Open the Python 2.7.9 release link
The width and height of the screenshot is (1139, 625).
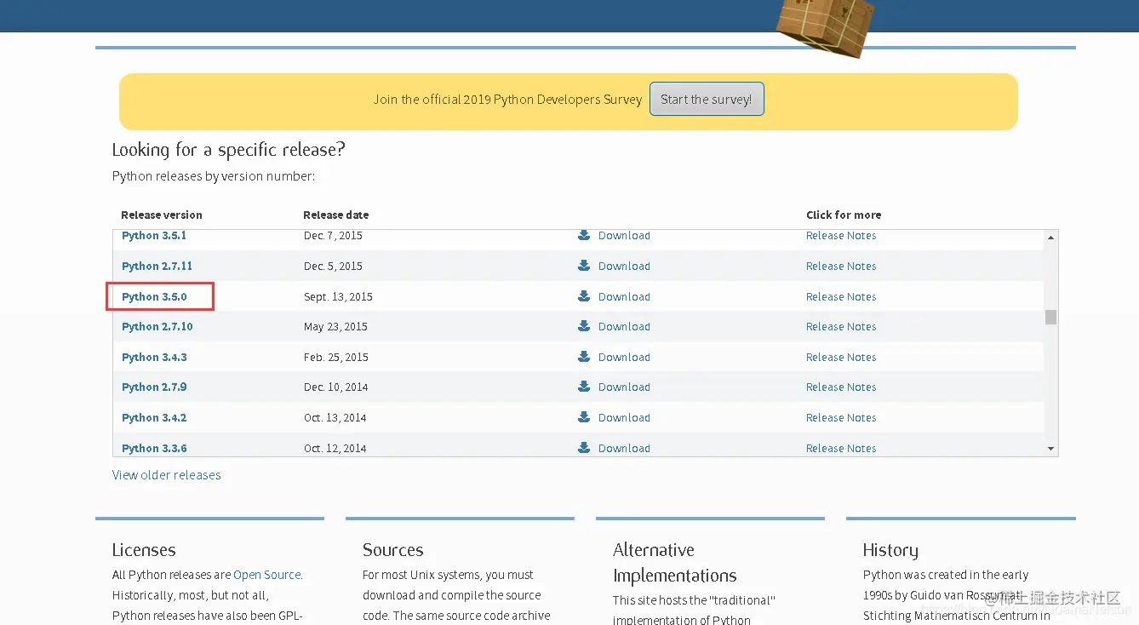click(x=154, y=387)
